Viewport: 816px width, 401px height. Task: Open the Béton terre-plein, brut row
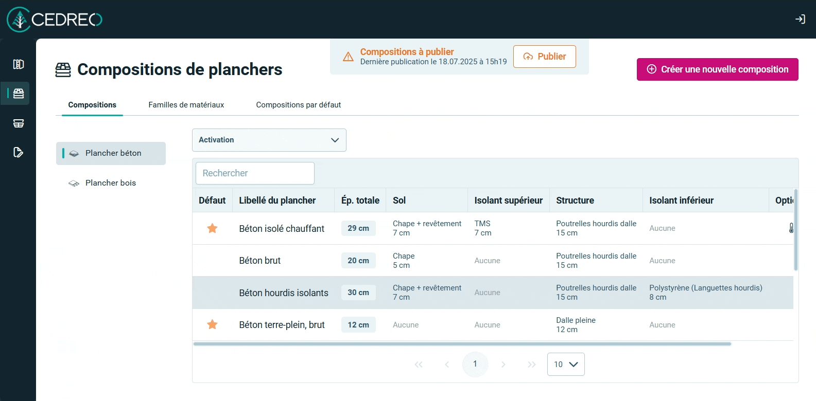(x=493, y=325)
